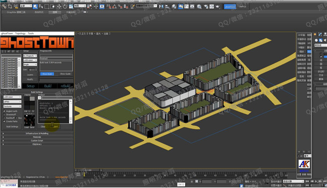The width and height of the screenshot is (327, 188).
Task: Open the ghostTown menu
Action: click(7, 33)
